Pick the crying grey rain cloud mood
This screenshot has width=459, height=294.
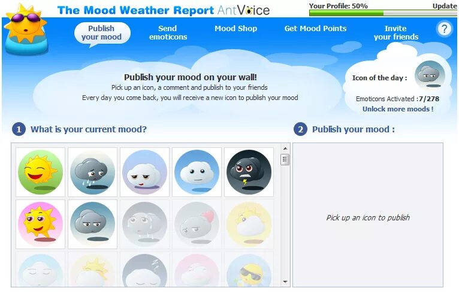click(92, 172)
